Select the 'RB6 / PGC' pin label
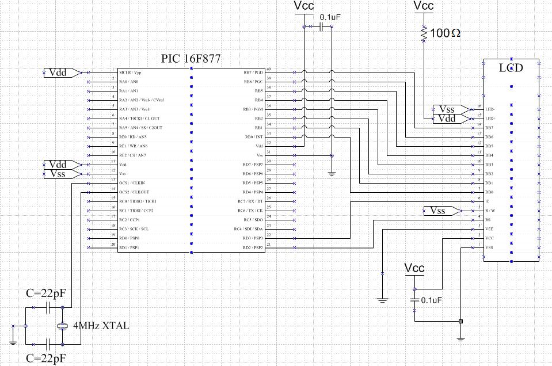 coord(253,82)
